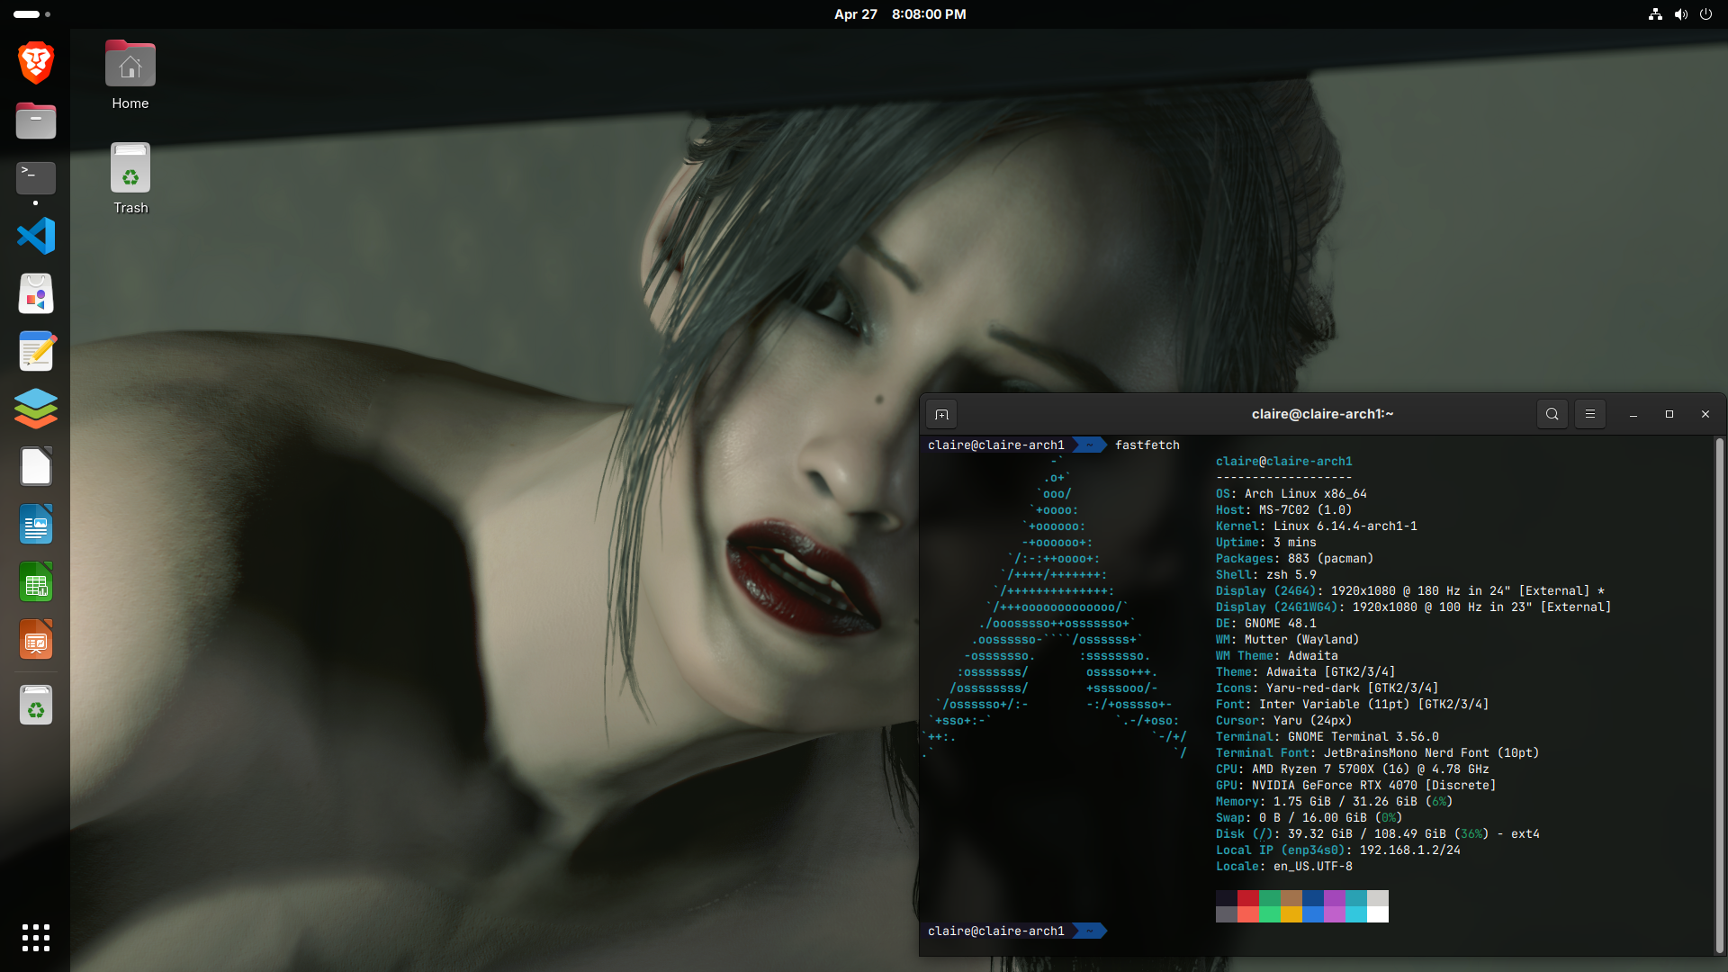The height and width of the screenshot is (972, 1728).
Task: Open the Software store dock icon
Action: [x=36, y=293]
